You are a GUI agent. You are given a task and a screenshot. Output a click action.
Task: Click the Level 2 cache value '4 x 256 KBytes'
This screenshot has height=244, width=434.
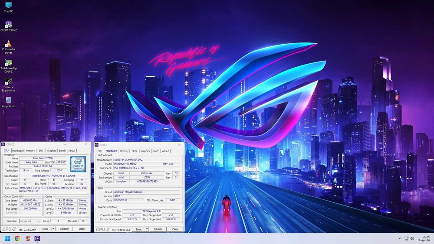pos(66,208)
